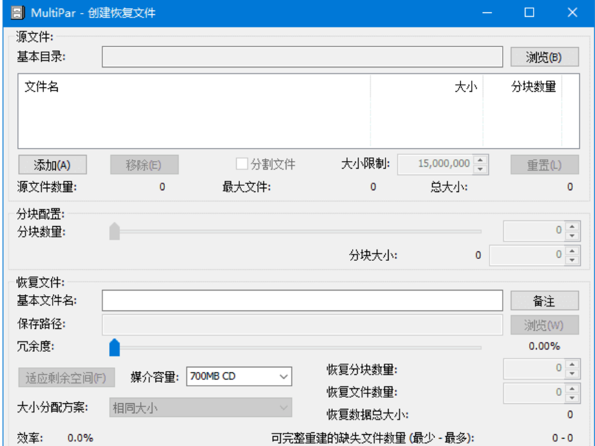Open the 大小分配方案 dropdown

[283, 408]
